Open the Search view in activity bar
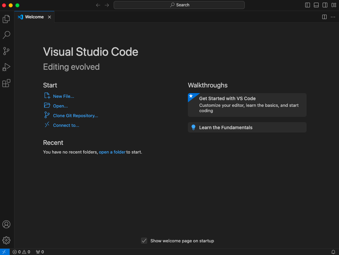This screenshot has height=255, width=339. pos(6,35)
